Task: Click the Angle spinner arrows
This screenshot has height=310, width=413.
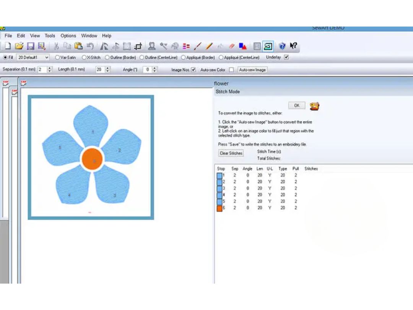Action: coord(154,69)
